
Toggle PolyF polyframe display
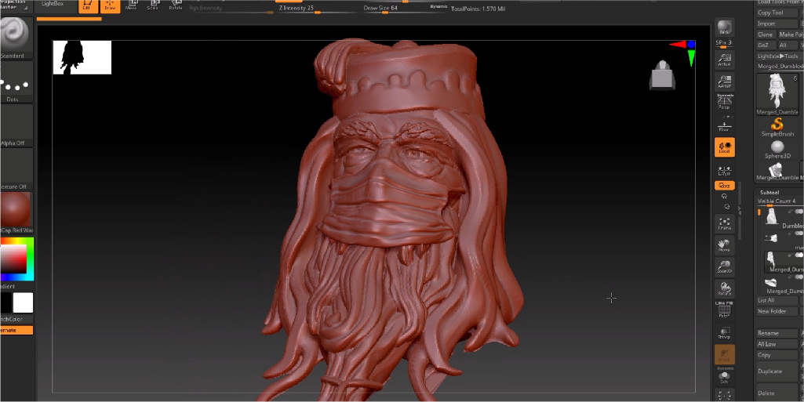[x=725, y=310]
